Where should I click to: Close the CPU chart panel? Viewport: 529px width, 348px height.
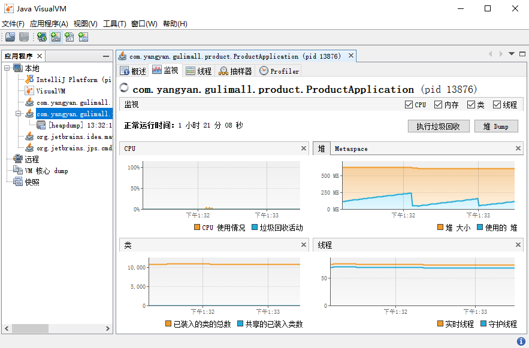click(304, 149)
